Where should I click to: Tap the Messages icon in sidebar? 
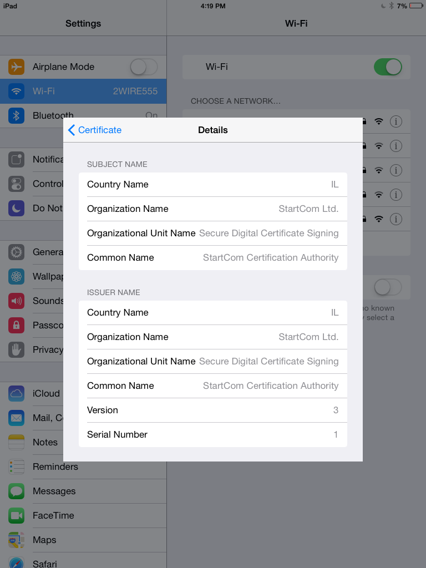tap(17, 491)
